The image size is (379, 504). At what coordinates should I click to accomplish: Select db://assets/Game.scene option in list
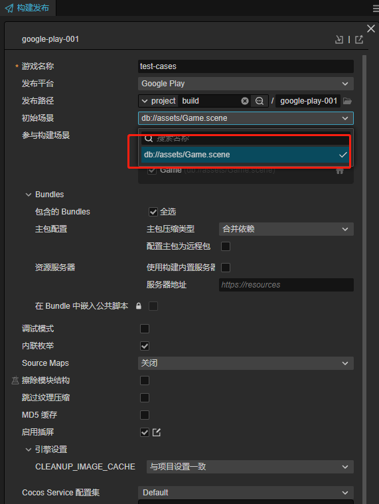246,155
